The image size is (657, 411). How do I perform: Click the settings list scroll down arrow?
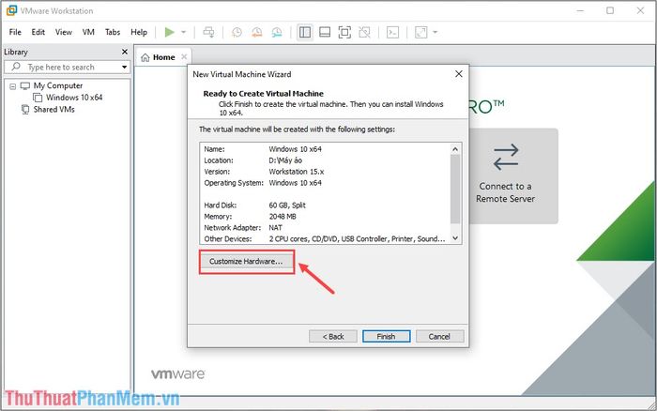[455, 238]
